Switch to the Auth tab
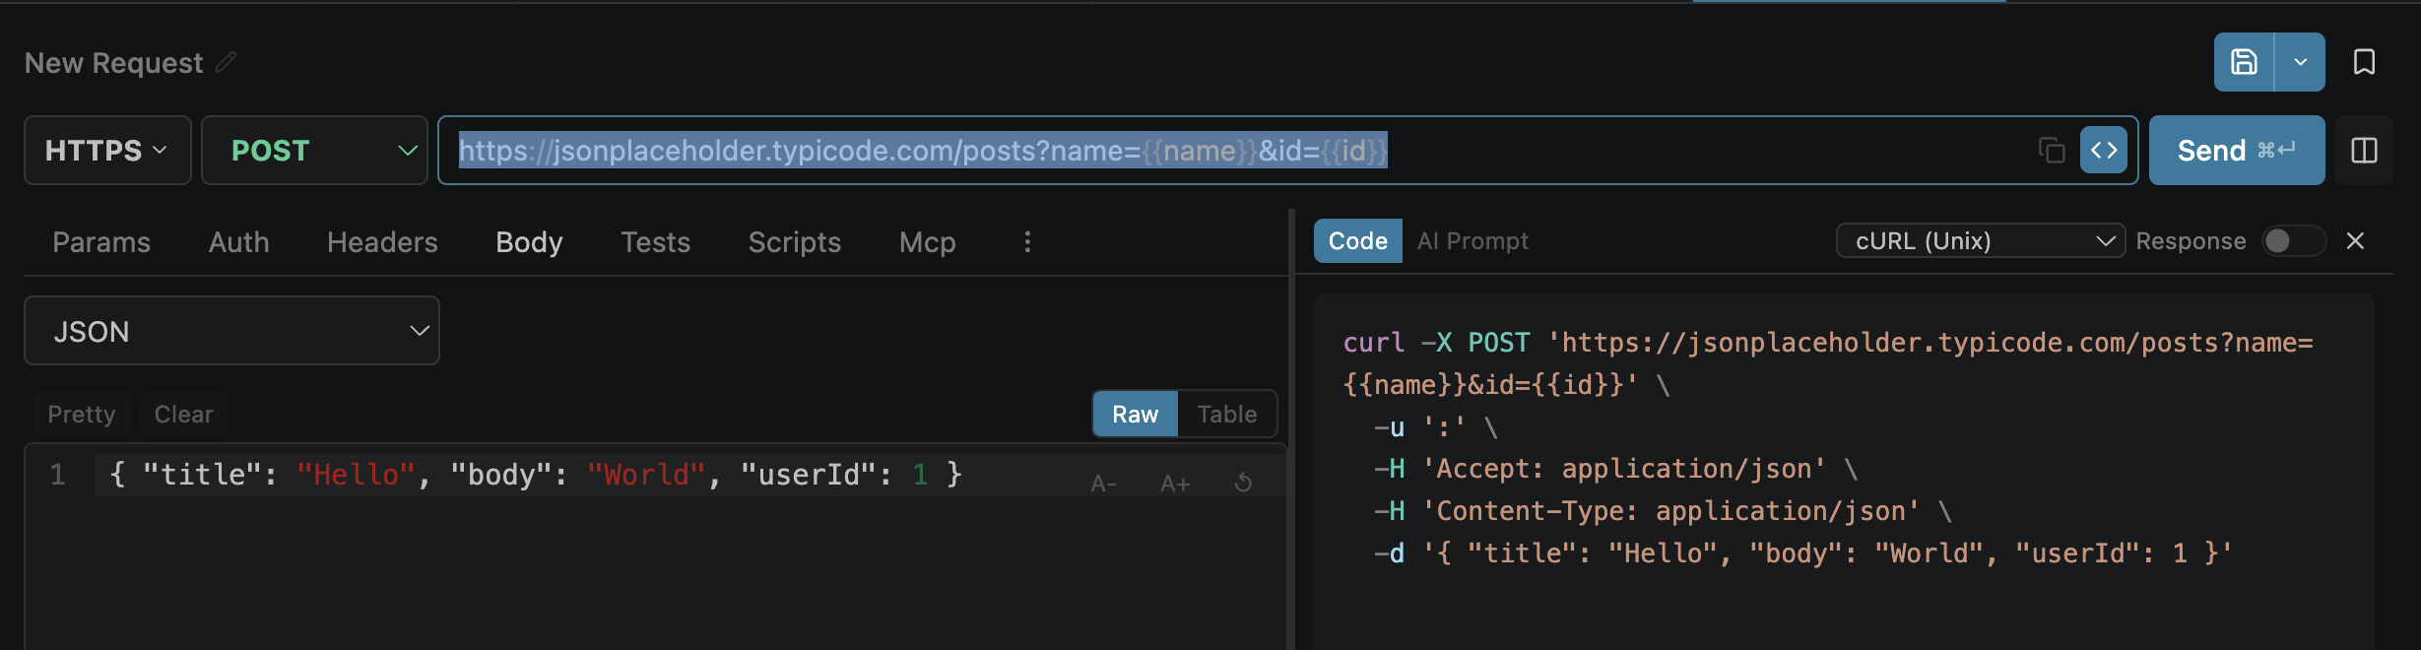 click(x=239, y=242)
